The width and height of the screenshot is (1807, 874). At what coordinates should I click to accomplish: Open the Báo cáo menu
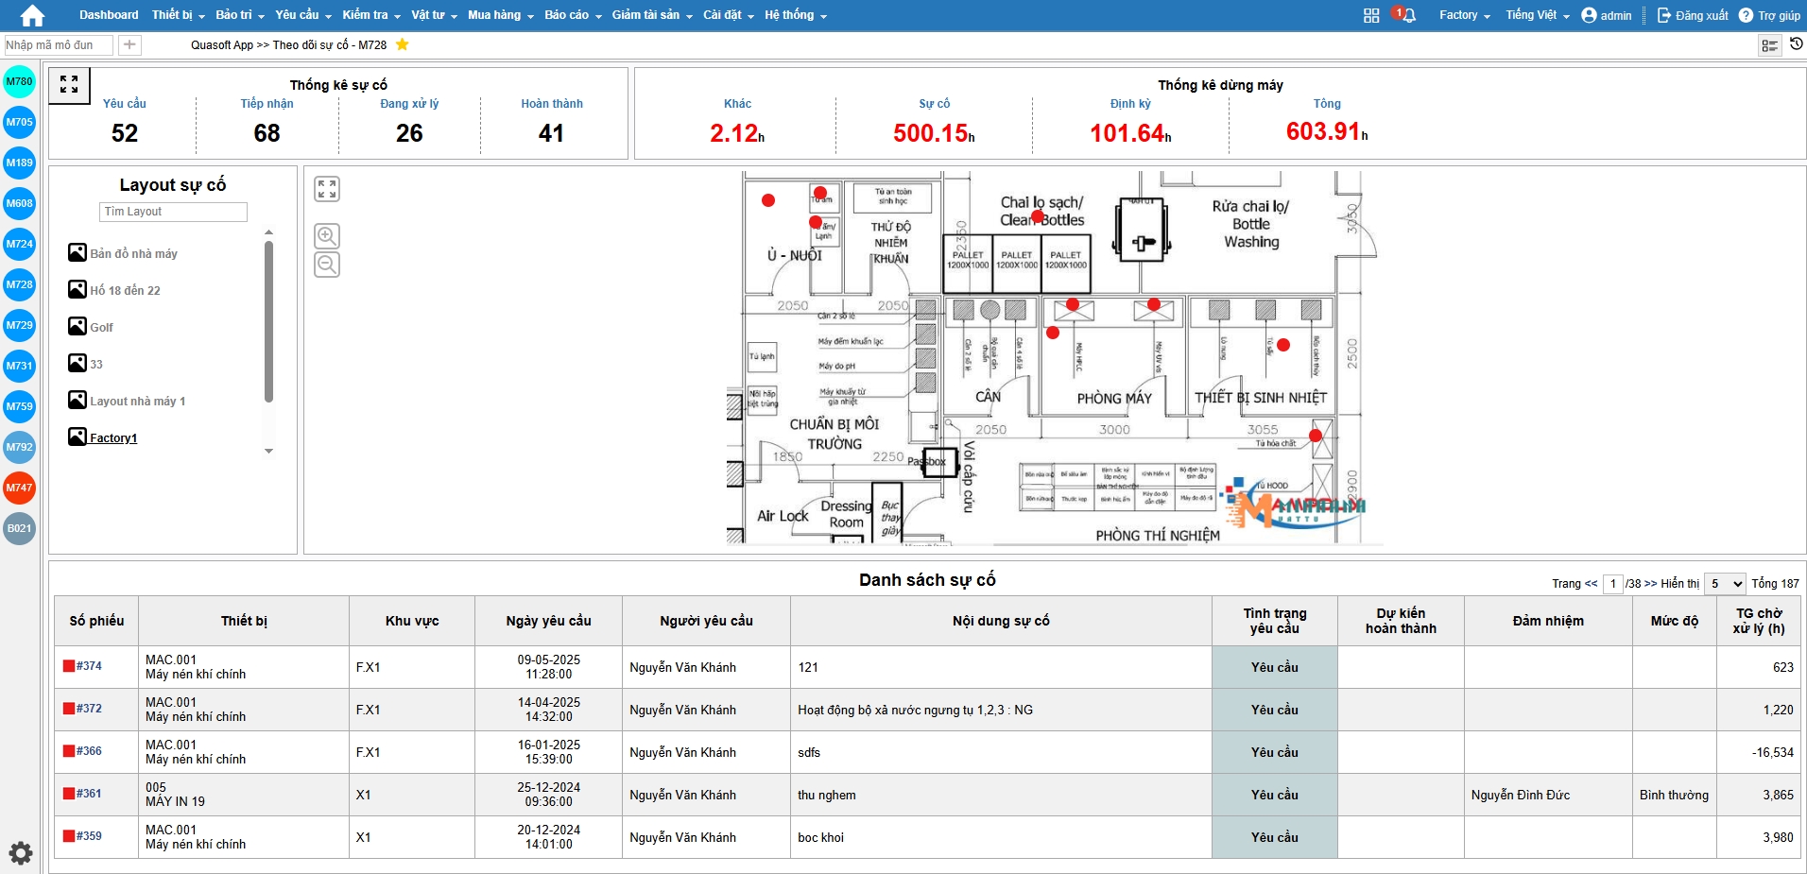(573, 15)
